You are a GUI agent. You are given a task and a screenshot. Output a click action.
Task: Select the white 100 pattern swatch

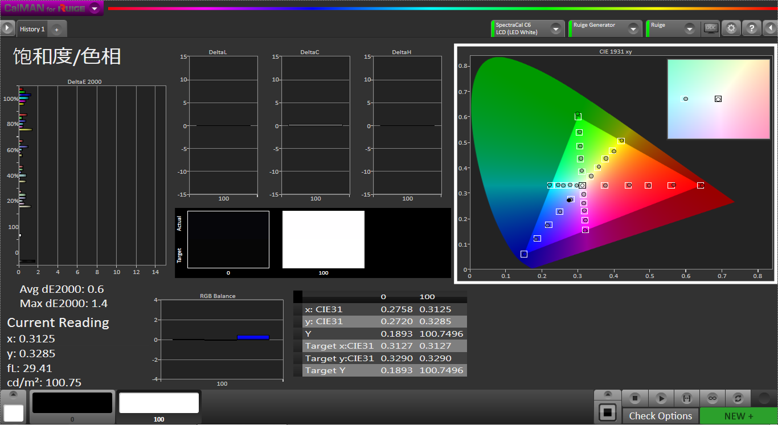(x=159, y=403)
